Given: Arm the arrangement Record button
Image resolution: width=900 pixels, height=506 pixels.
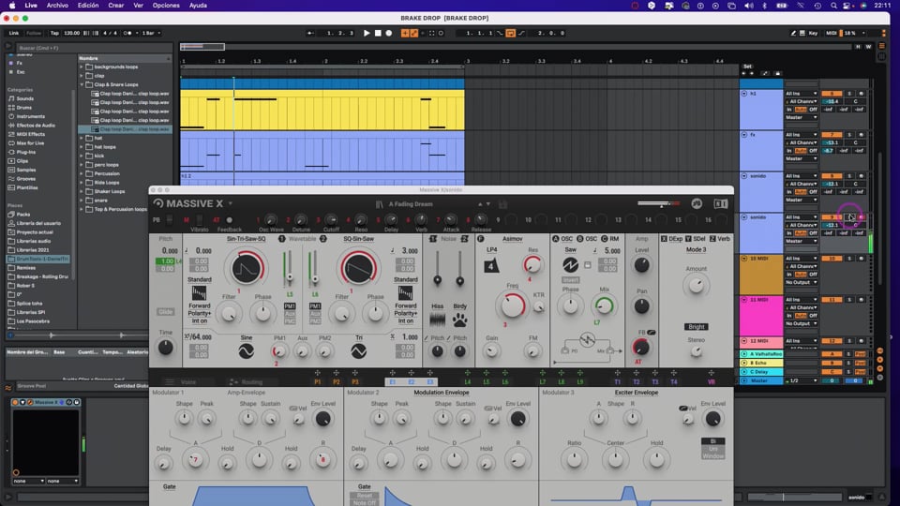Looking at the screenshot, I should [388, 34].
